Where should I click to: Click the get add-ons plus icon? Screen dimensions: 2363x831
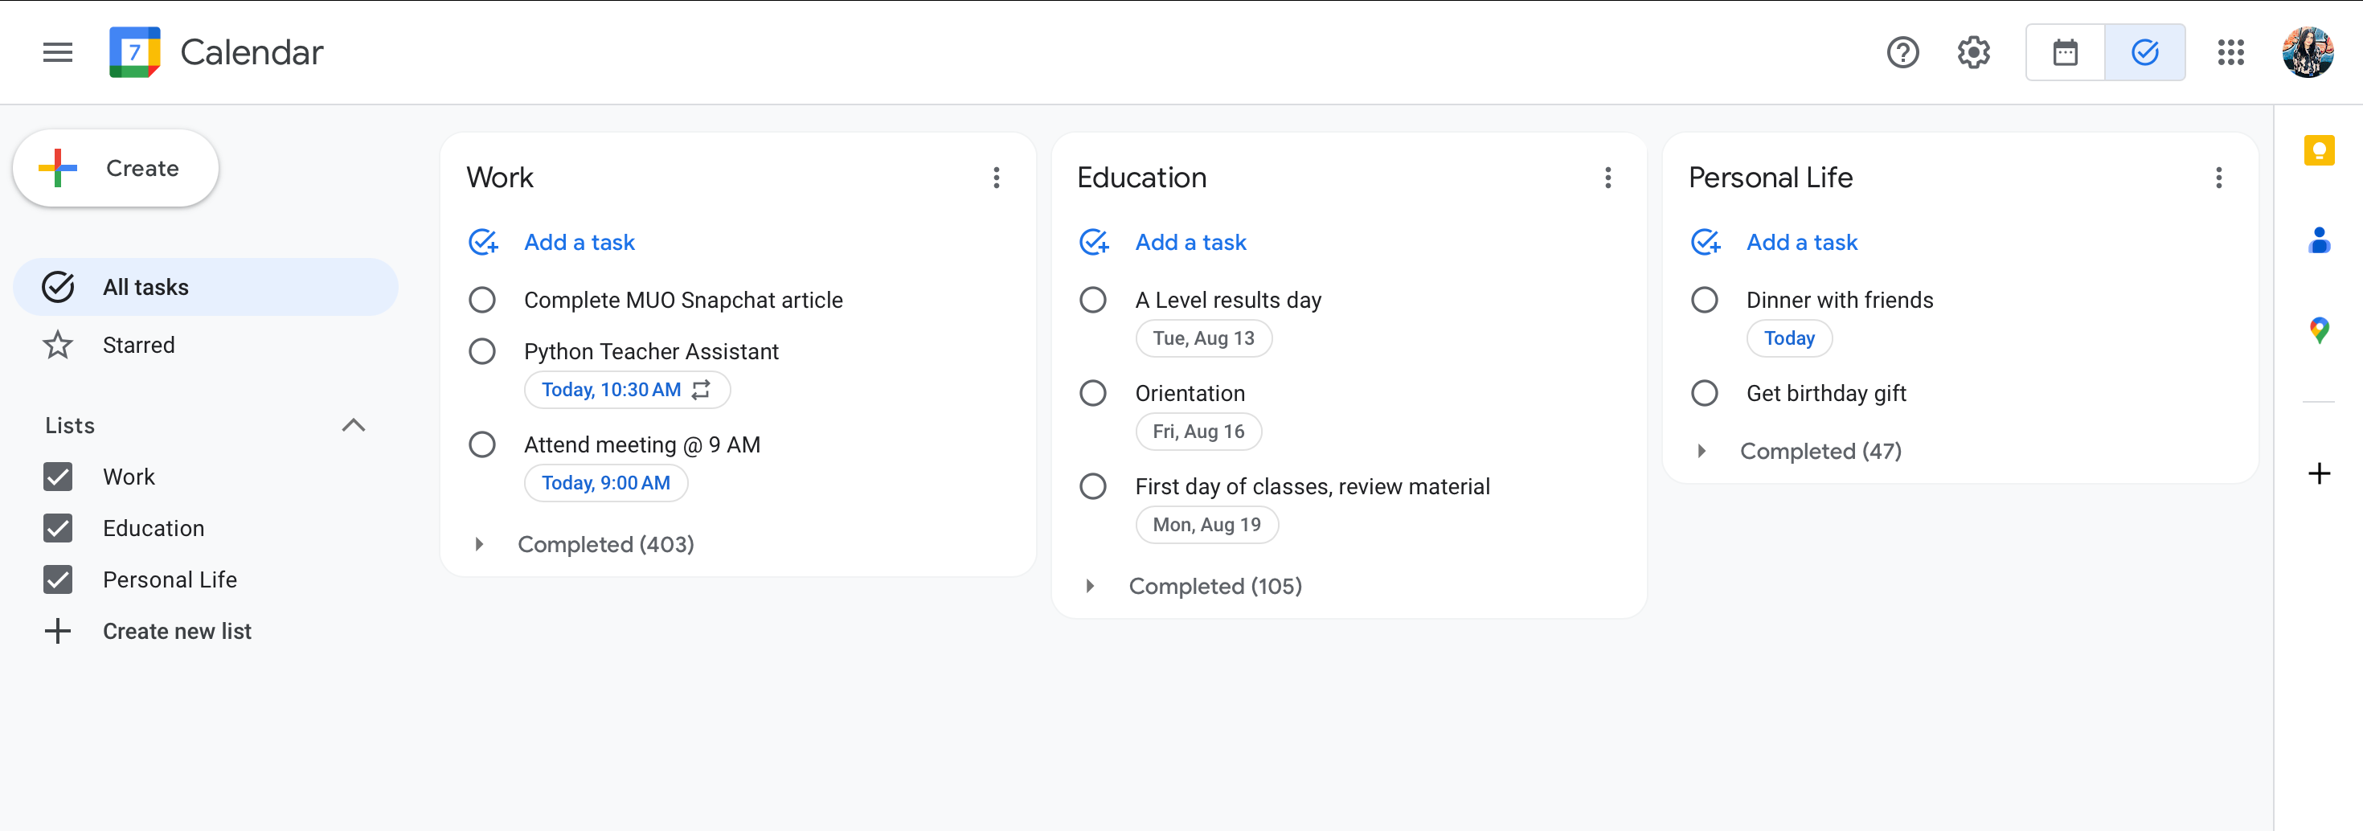(2318, 473)
